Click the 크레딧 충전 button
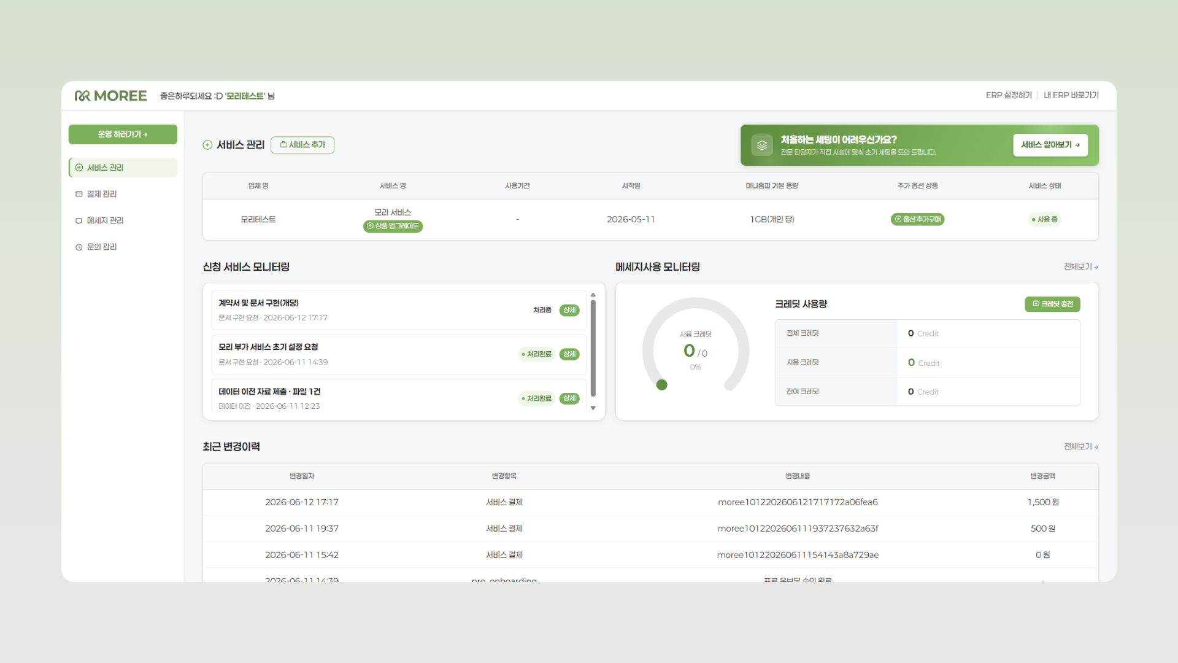 click(x=1052, y=304)
